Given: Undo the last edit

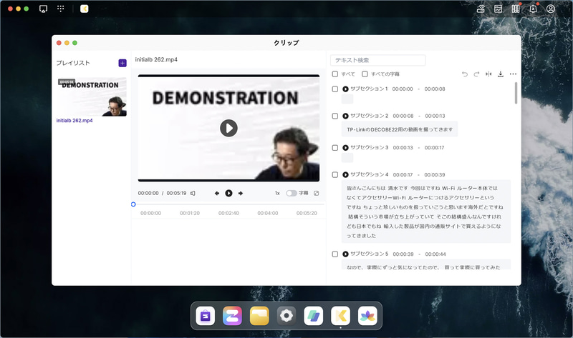Looking at the screenshot, I should (465, 74).
